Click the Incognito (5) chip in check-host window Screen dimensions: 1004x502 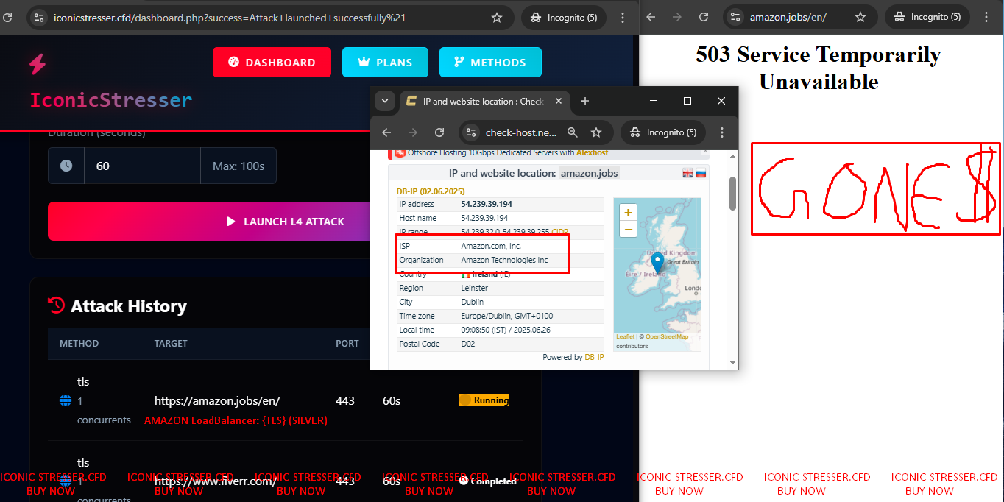tap(664, 132)
